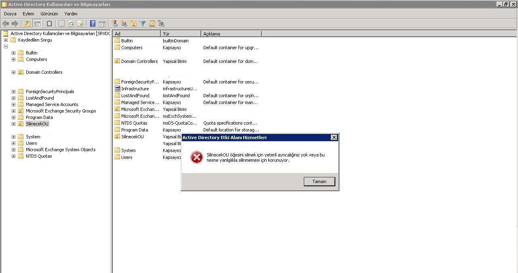Select Domain Controllers label in the tree

coord(44,72)
